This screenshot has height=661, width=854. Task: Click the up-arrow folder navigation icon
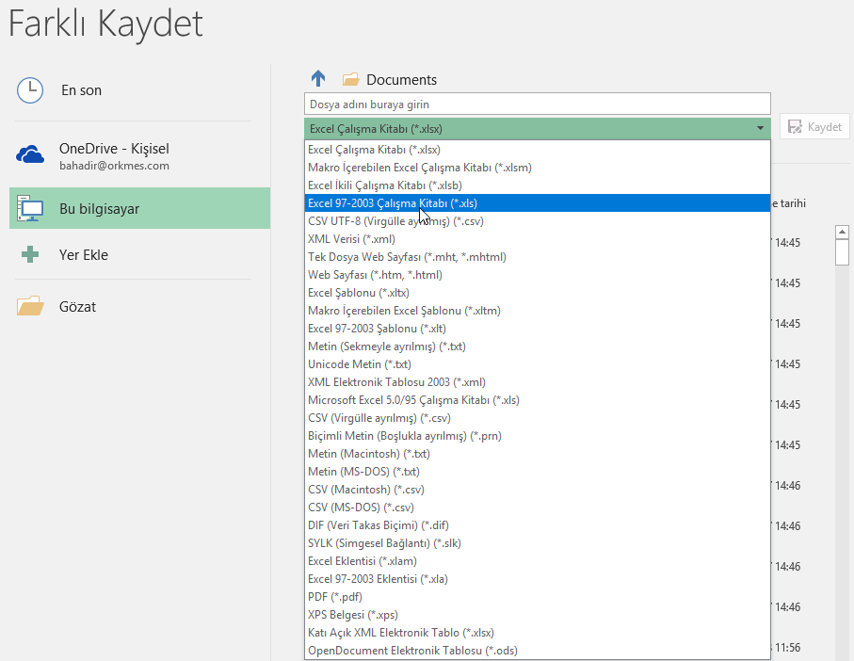click(318, 79)
